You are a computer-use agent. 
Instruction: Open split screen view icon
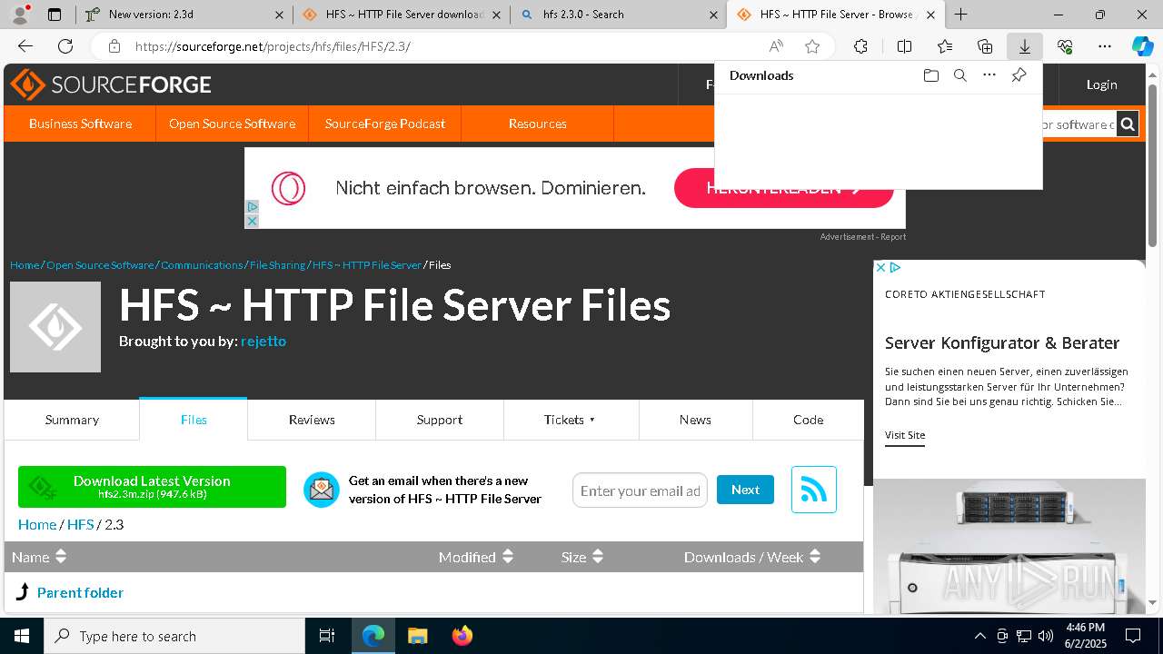pyautogui.click(x=904, y=46)
